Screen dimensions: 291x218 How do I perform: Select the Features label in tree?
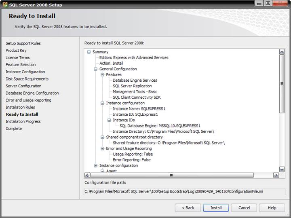point(114,75)
